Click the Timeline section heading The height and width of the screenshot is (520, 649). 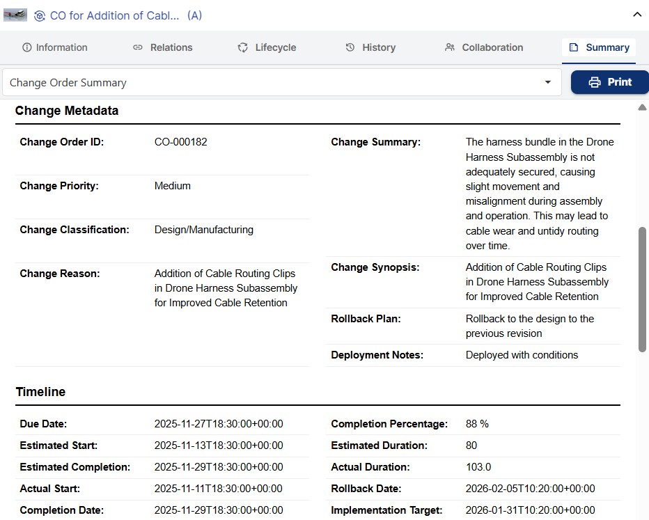click(40, 392)
